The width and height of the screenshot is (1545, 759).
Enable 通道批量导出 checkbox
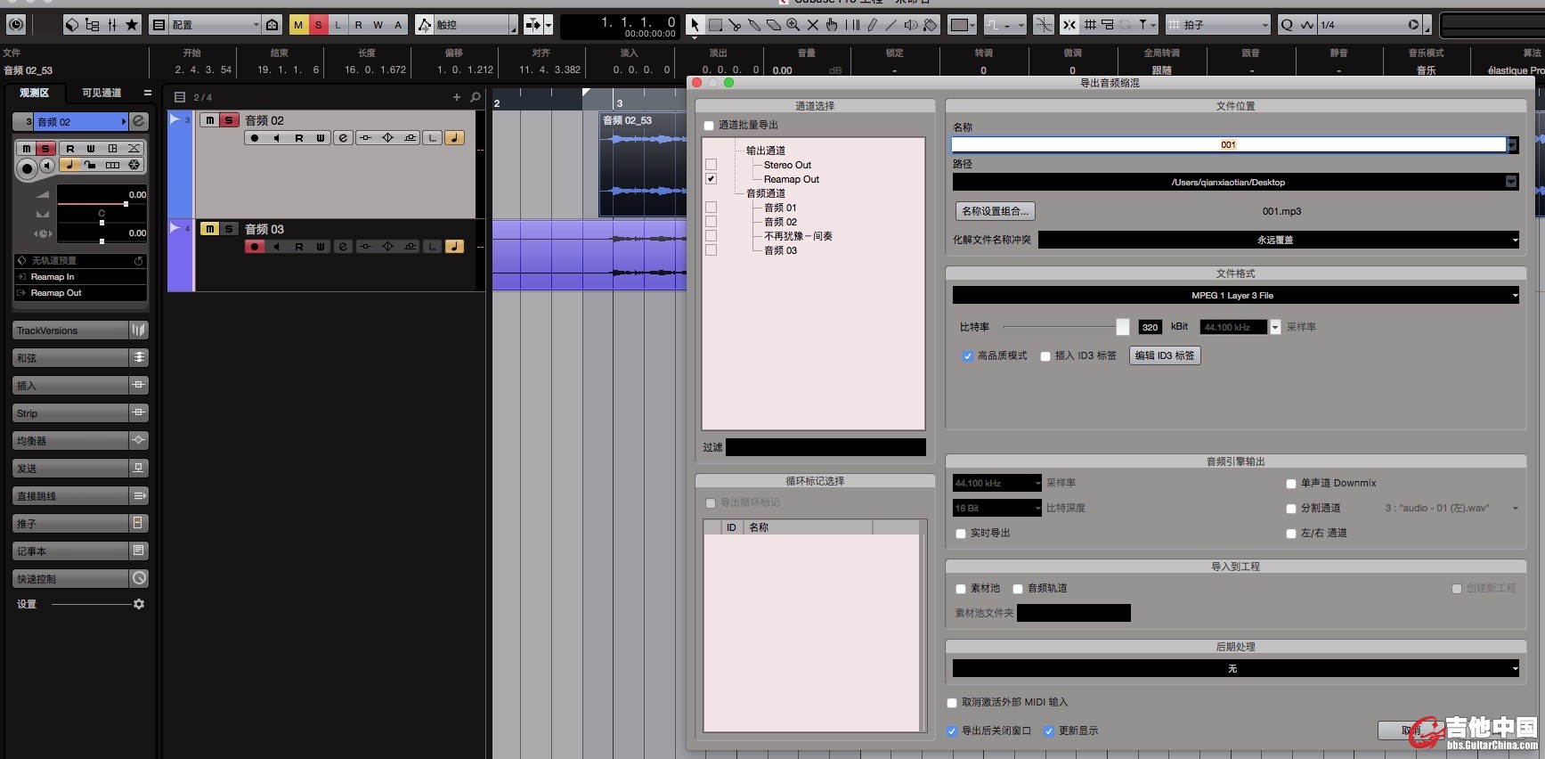coord(709,126)
